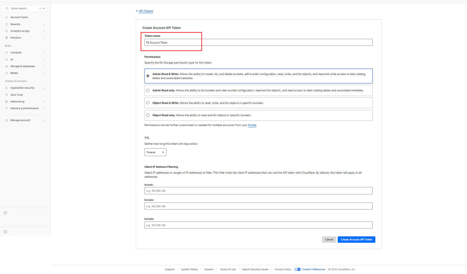Open the Networking menu item
This screenshot has height=274, width=467.
(18, 102)
